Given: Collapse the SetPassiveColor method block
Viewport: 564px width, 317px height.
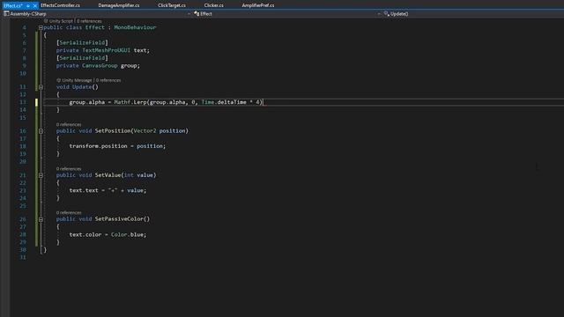Looking at the screenshot, I should coord(41,219).
